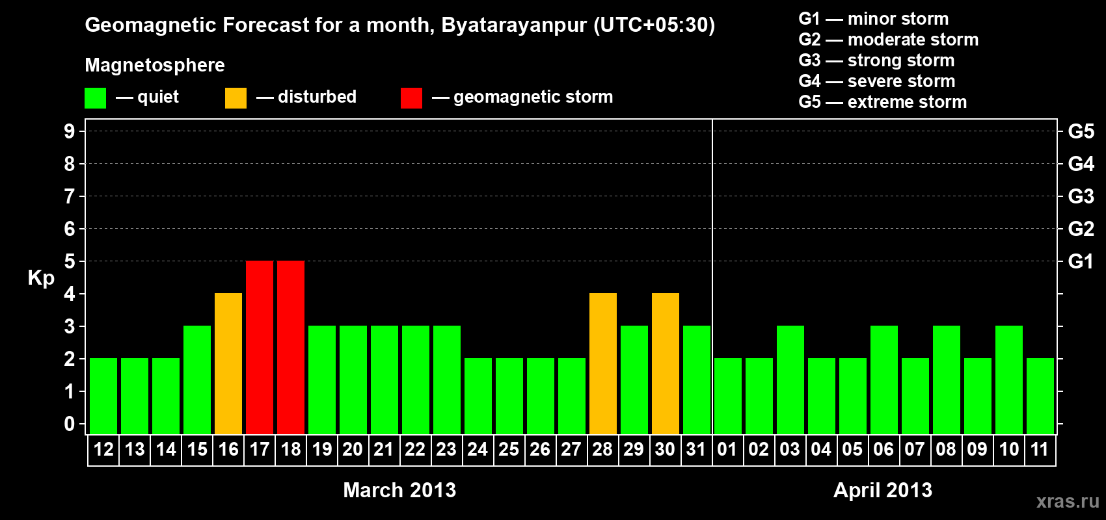Click the date label 28
Viewport: 1106px width, 520px height.
pos(602,450)
